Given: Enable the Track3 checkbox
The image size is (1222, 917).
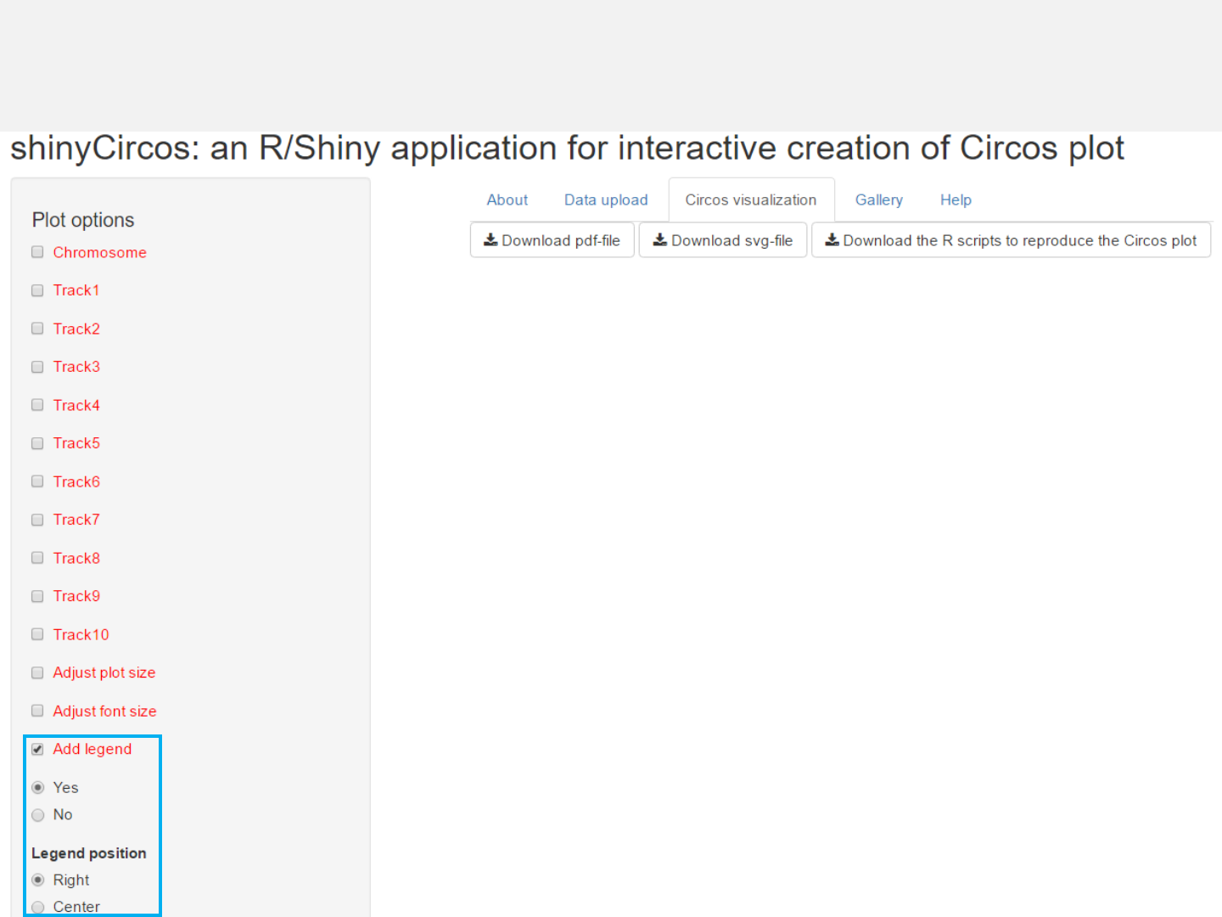Looking at the screenshot, I should click(x=37, y=367).
